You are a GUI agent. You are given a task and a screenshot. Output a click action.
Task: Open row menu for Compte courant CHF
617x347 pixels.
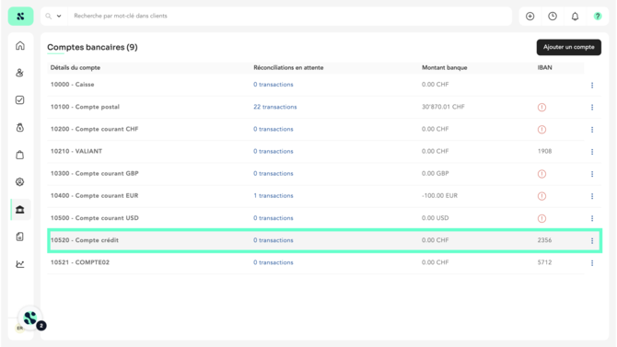[592, 130]
